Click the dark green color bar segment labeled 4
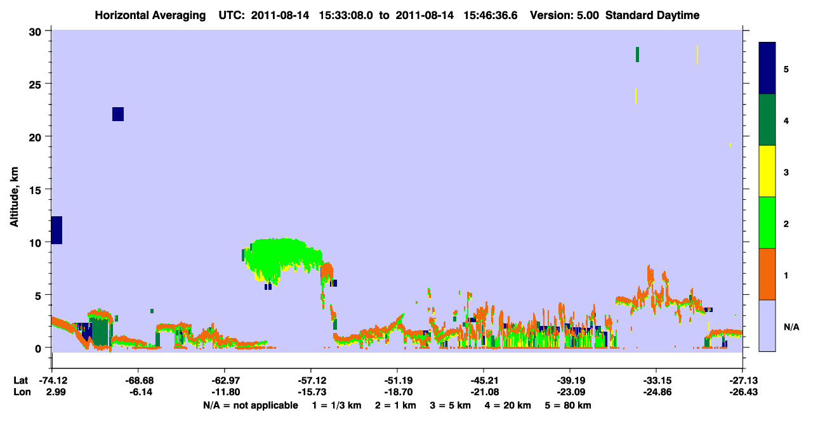825x423 pixels. tap(767, 120)
